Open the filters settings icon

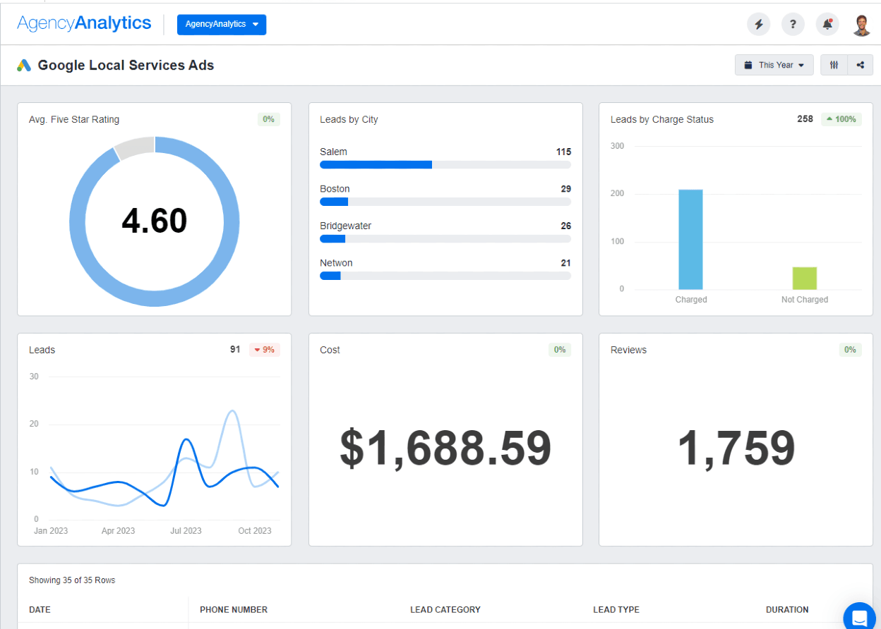[834, 64]
